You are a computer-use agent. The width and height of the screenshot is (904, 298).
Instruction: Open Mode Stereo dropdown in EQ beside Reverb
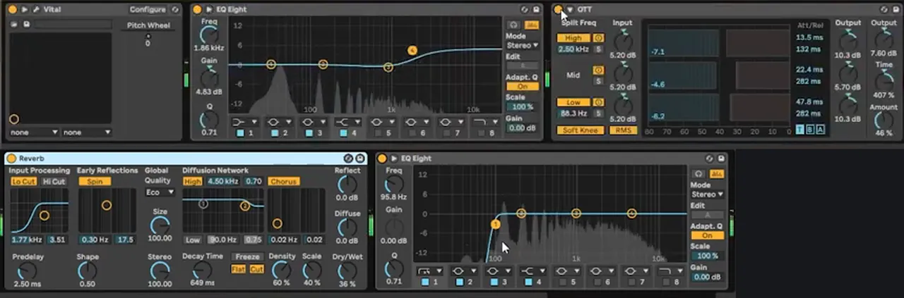(708, 194)
